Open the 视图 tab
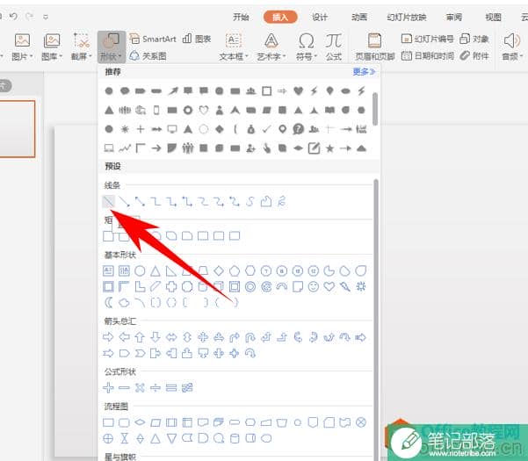Viewport: 528px width, 461px height. point(494,17)
